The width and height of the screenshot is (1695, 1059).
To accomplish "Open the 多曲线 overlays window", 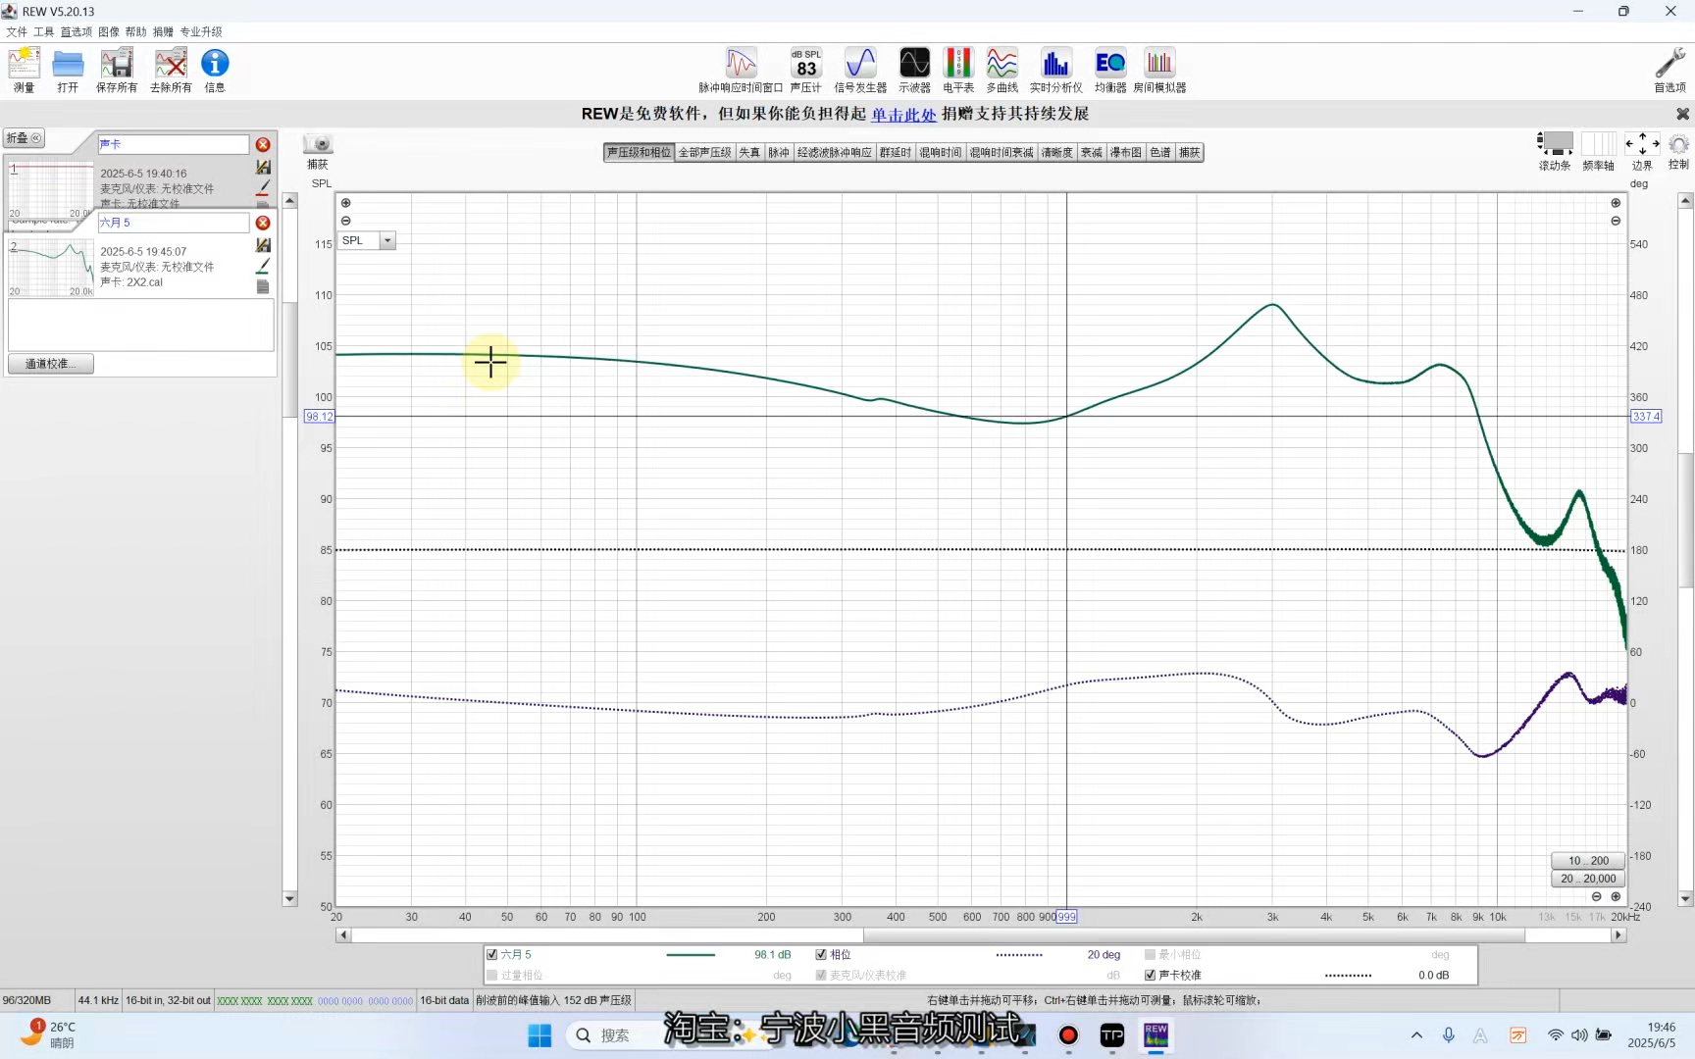I will [1002, 70].
